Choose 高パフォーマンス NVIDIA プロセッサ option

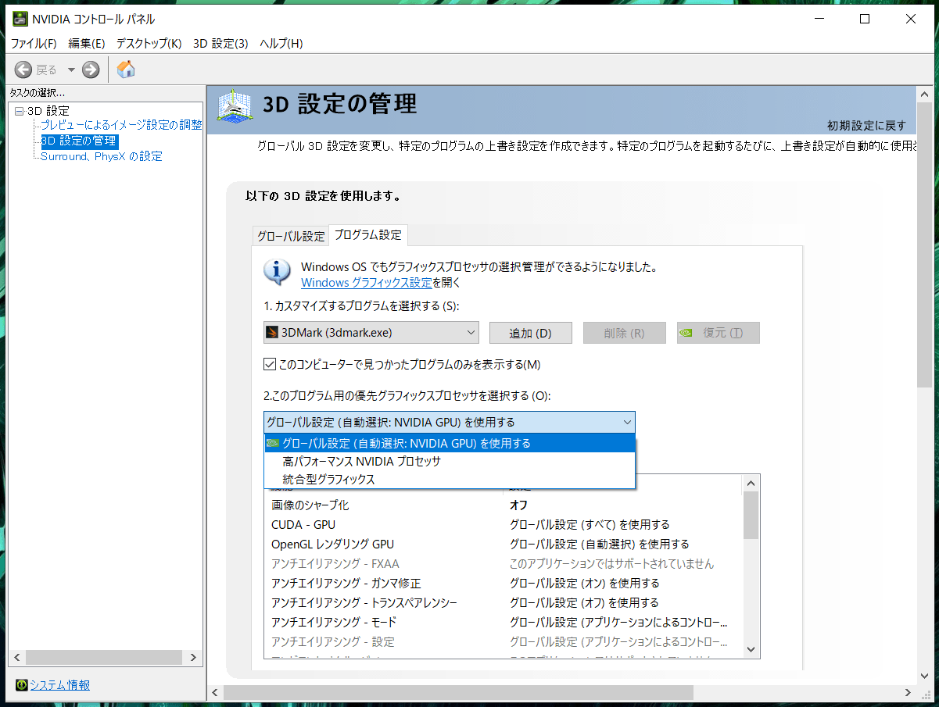450,461
